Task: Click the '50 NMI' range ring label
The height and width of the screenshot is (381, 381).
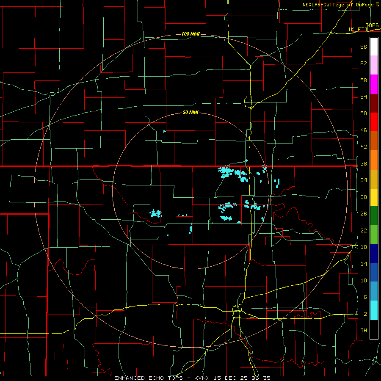Action: point(190,112)
